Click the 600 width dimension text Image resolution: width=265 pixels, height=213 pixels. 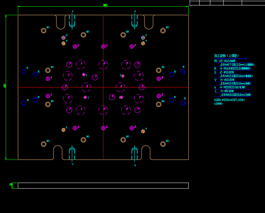tap(105, 5)
